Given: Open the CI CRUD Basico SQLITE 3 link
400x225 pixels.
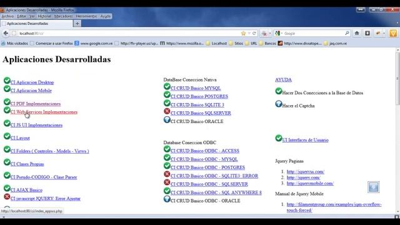Looking at the screenshot, I should tap(197, 105).
